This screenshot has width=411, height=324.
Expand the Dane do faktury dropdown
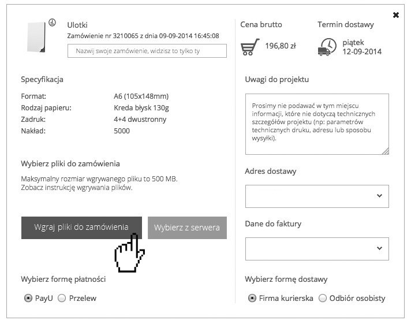pos(317,248)
